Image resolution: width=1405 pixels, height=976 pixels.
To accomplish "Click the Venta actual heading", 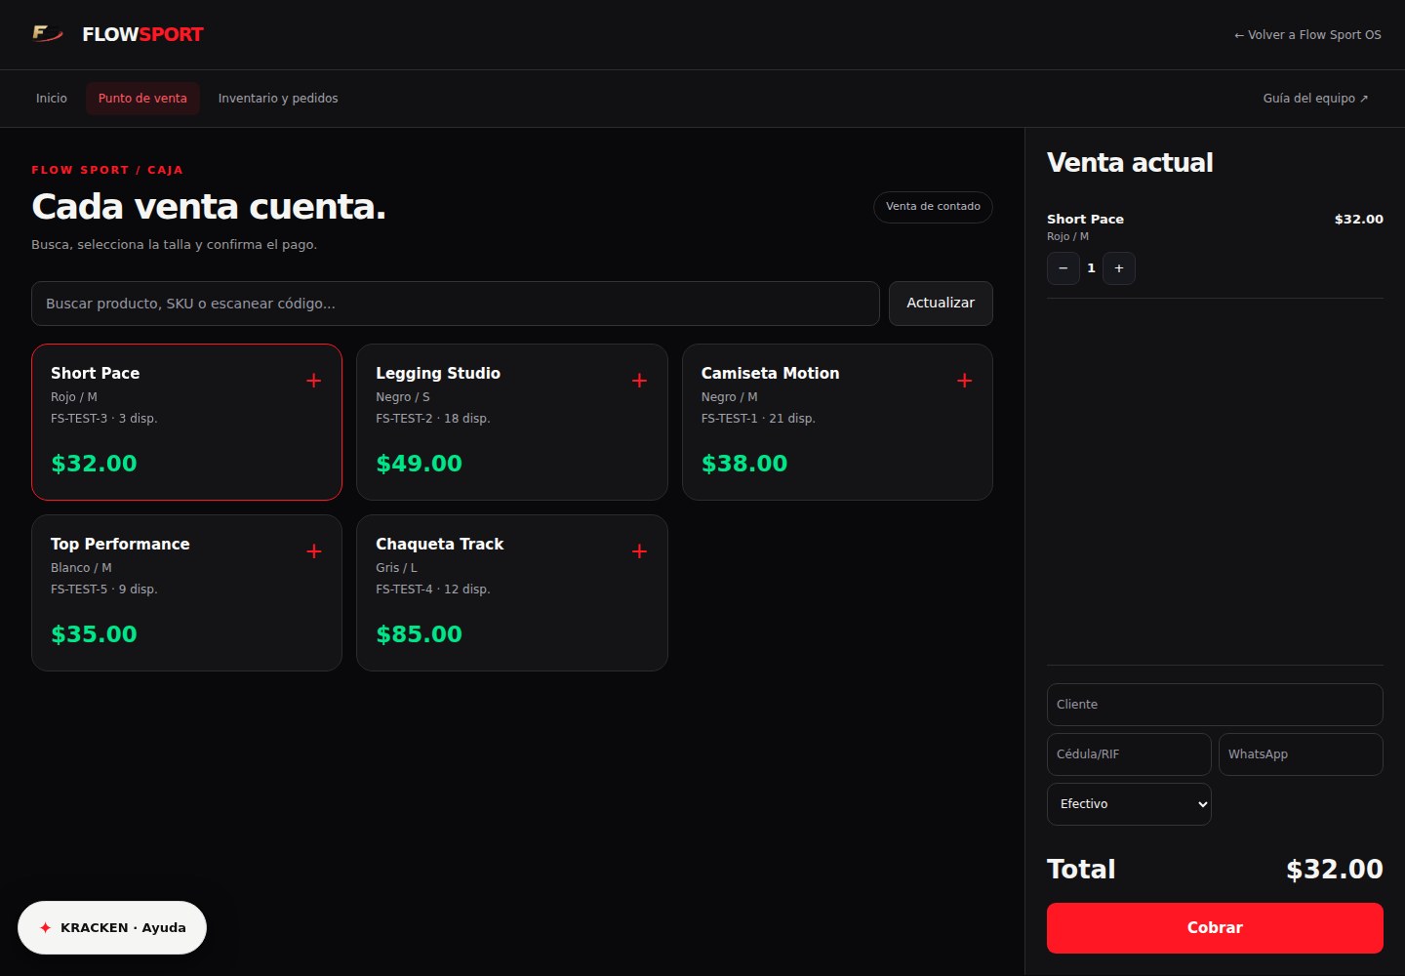I will (1130, 163).
